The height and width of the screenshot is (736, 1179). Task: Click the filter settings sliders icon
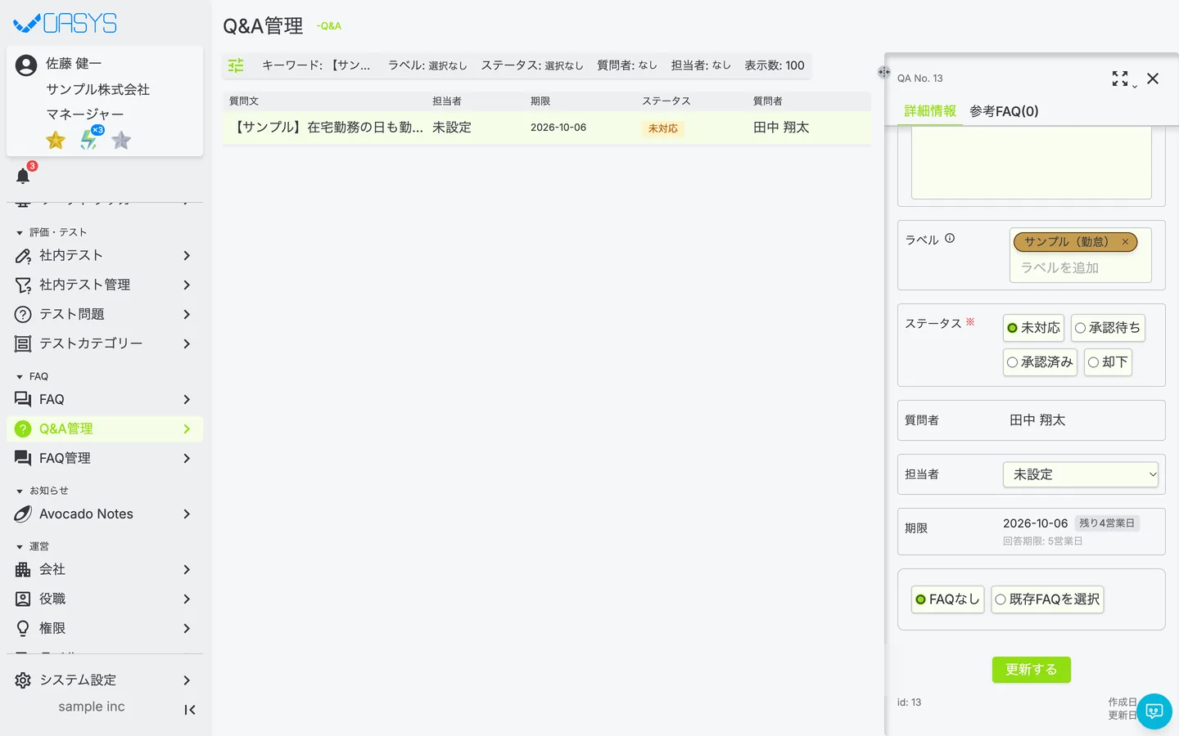[x=236, y=65]
